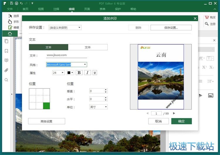Open the search magnifier panel
220x155 pixels.
click(6, 80)
